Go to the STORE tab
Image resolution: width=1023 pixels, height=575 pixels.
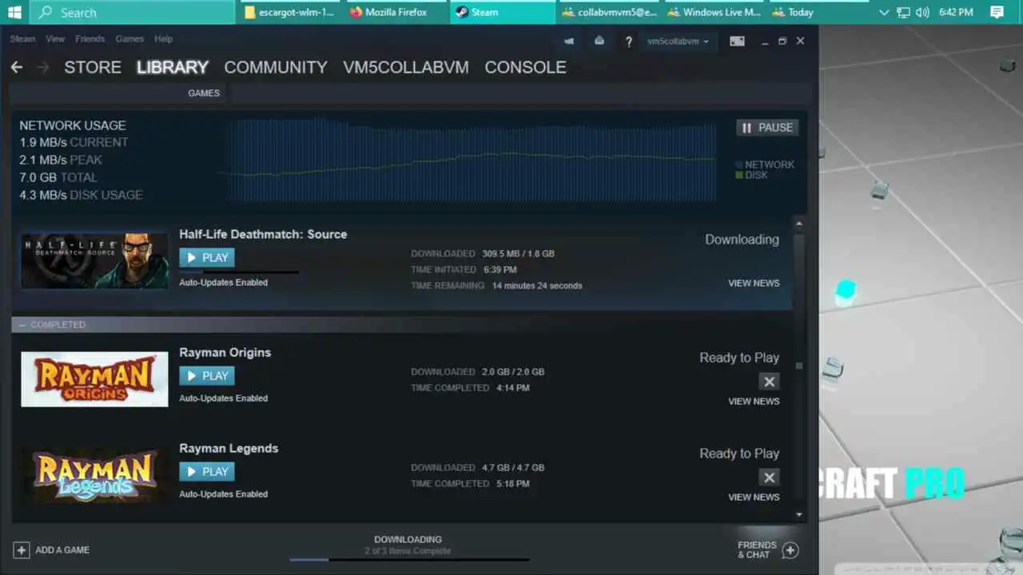pos(93,67)
